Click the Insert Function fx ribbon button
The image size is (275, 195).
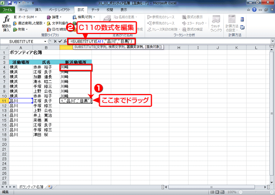(x=6, y=23)
